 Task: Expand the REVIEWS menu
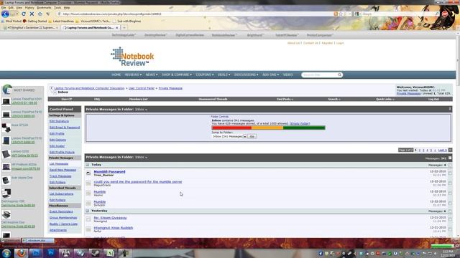click(x=133, y=75)
